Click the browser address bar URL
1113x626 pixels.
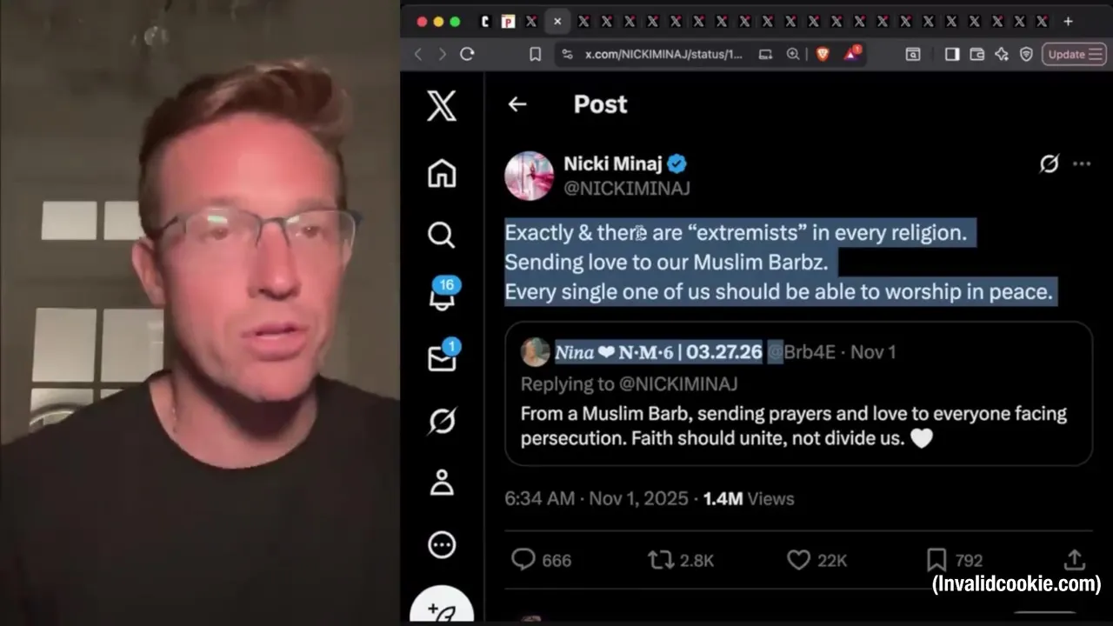[663, 54]
